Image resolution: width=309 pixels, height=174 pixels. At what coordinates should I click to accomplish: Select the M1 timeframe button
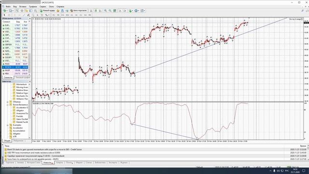tap(54, 15)
